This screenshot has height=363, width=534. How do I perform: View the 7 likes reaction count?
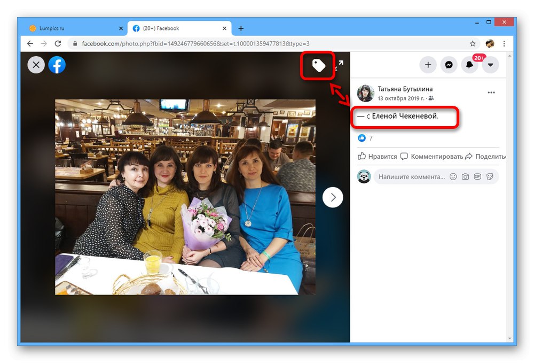(x=371, y=138)
